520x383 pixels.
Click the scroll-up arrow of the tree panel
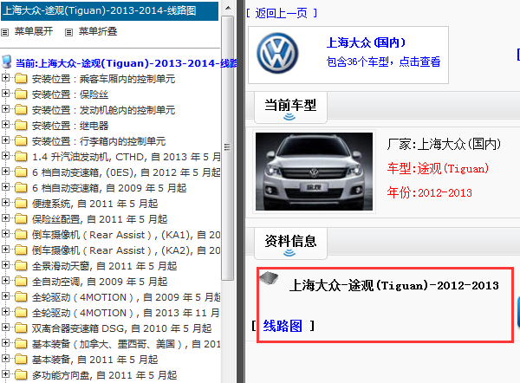click(228, 8)
